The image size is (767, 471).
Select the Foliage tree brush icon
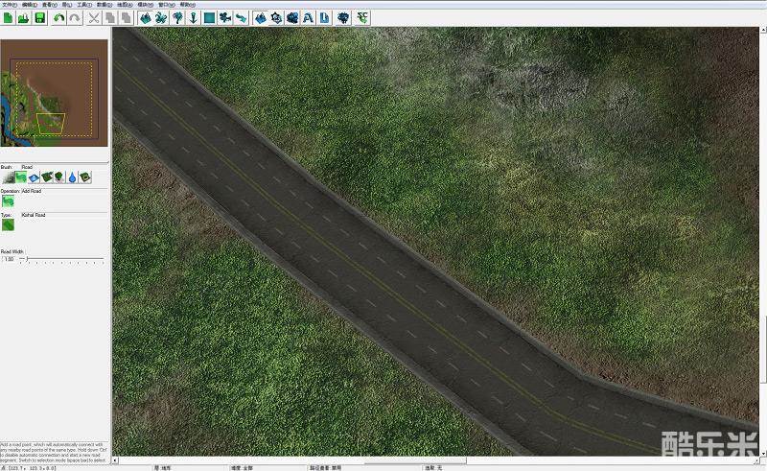59,177
